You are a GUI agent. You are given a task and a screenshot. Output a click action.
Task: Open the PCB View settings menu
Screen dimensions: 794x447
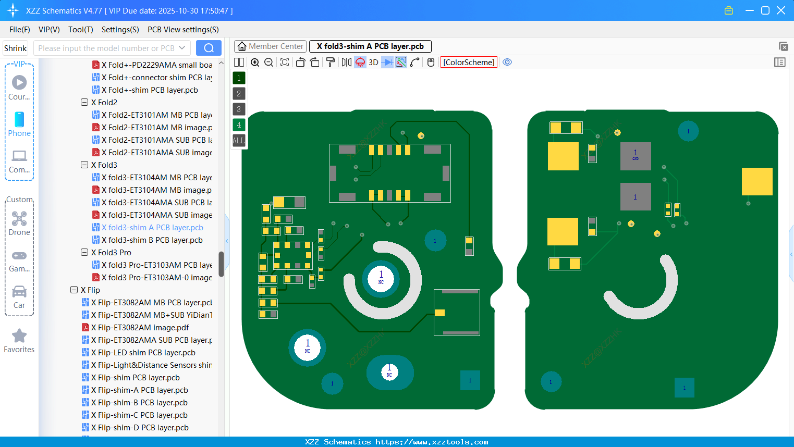(x=182, y=30)
